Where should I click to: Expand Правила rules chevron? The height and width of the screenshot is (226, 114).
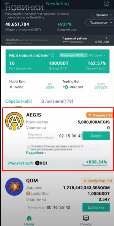[111, 15]
